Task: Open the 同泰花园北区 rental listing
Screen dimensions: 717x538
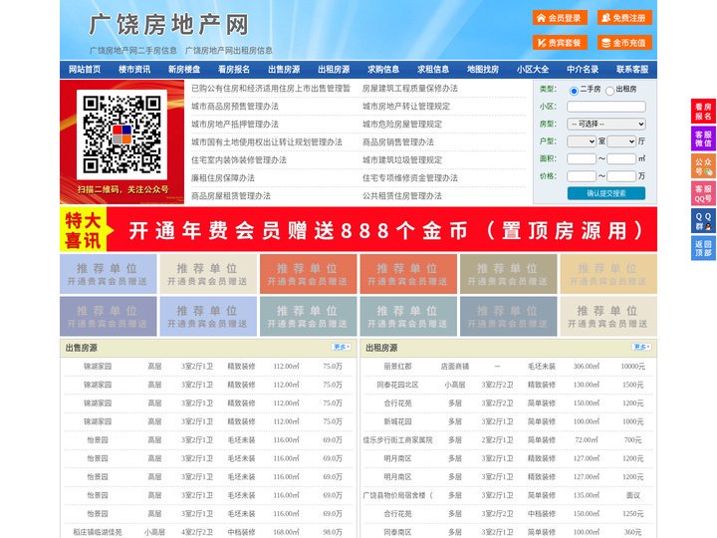Action: tap(397, 385)
